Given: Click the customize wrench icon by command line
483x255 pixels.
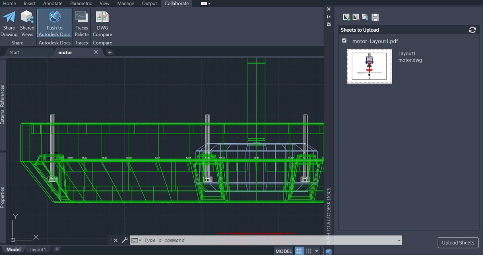Looking at the screenshot, I should pyautogui.click(x=125, y=240).
